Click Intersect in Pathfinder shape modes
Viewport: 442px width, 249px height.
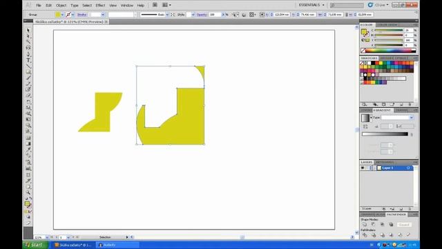(382, 225)
